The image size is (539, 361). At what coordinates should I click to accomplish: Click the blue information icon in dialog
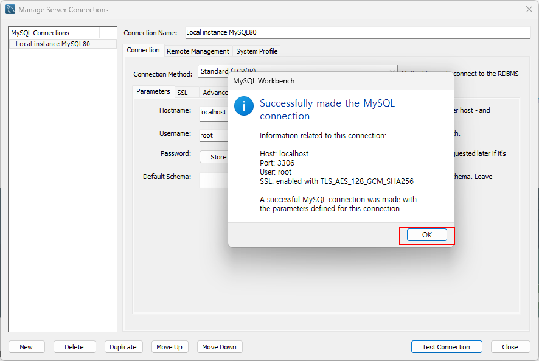coord(244,106)
